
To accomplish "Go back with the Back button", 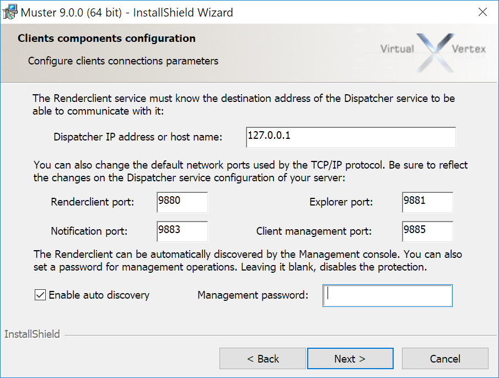I will pos(262,359).
